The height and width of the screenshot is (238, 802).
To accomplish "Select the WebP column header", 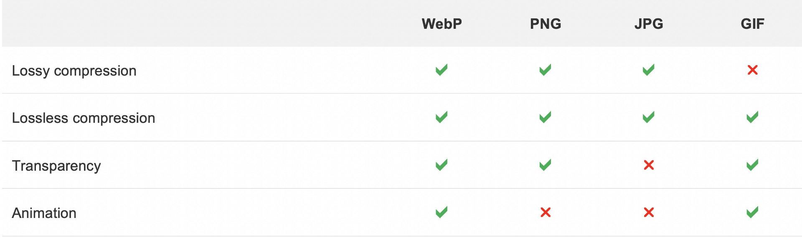I will 442,24.
